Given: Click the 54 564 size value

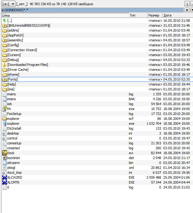Looking at the screenshot, I should click(x=156, y=104).
